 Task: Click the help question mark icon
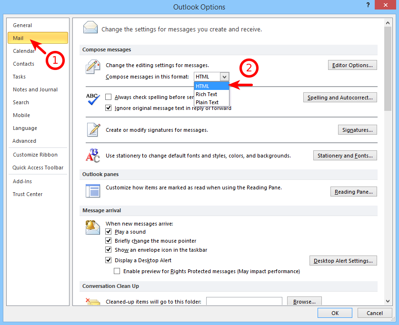(x=368, y=5)
